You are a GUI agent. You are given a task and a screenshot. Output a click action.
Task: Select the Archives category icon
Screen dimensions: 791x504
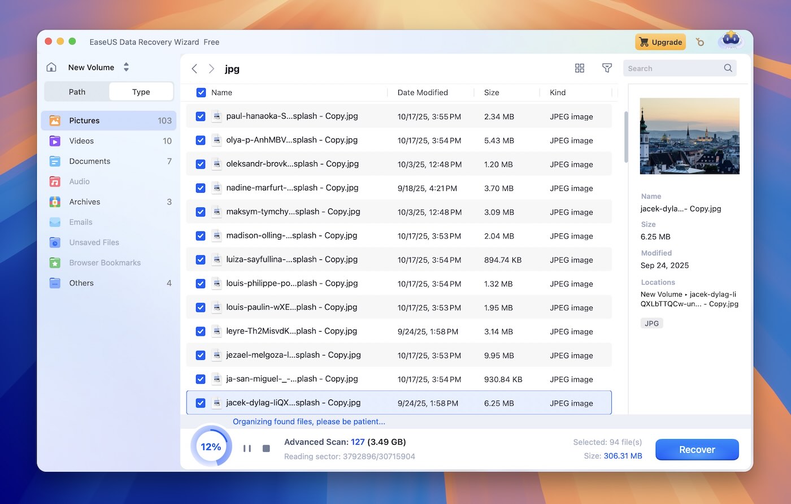(55, 202)
